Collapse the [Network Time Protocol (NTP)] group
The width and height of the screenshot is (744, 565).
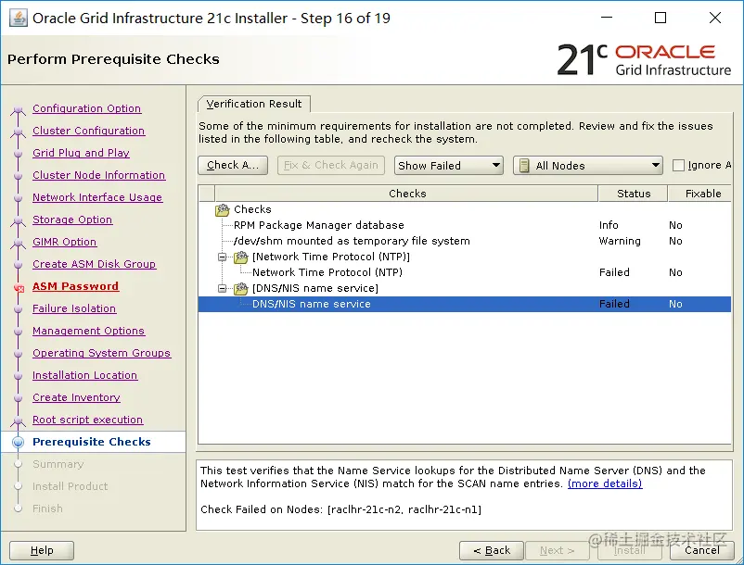click(222, 257)
